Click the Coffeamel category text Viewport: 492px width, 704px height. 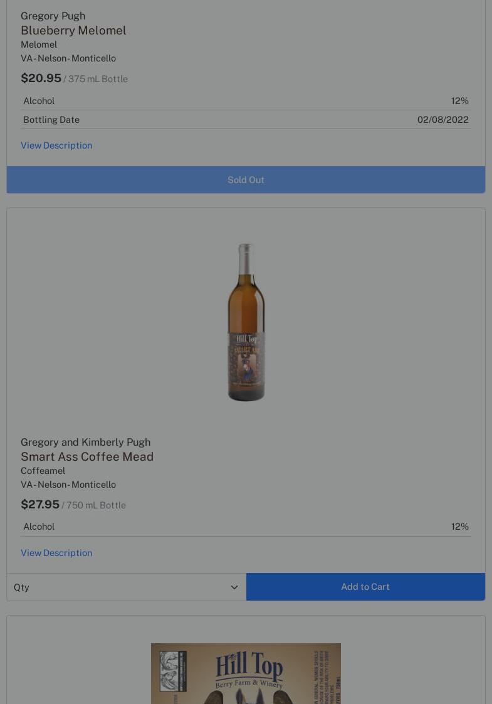click(x=43, y=471)
